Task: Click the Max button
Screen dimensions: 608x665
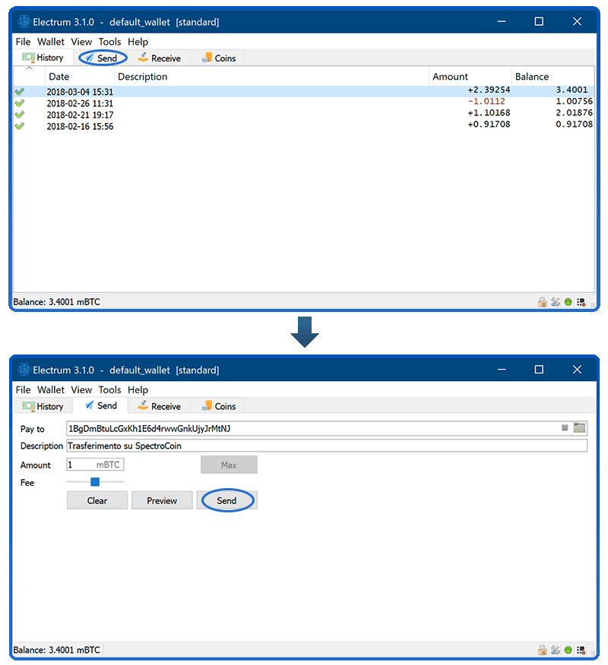Action: point(229,465)
